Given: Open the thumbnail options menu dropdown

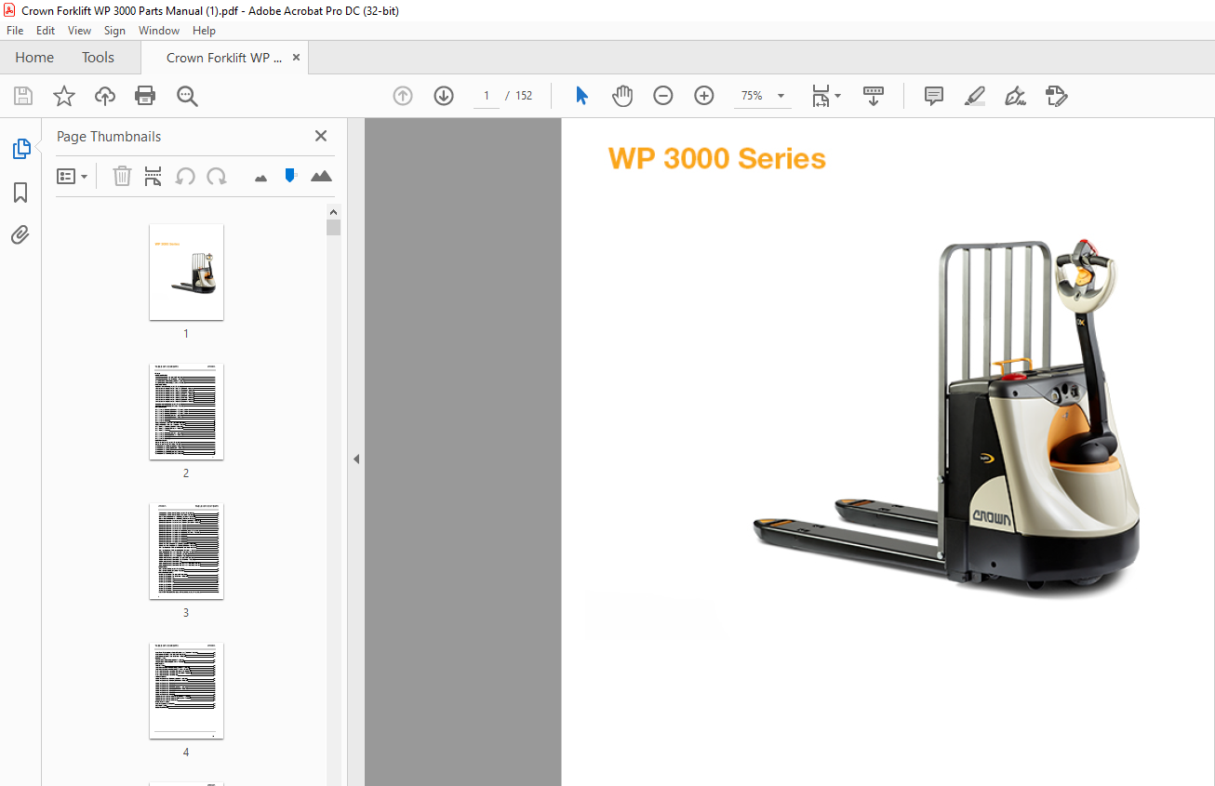Looking at the screenshot, I should [x=73, y=176].
